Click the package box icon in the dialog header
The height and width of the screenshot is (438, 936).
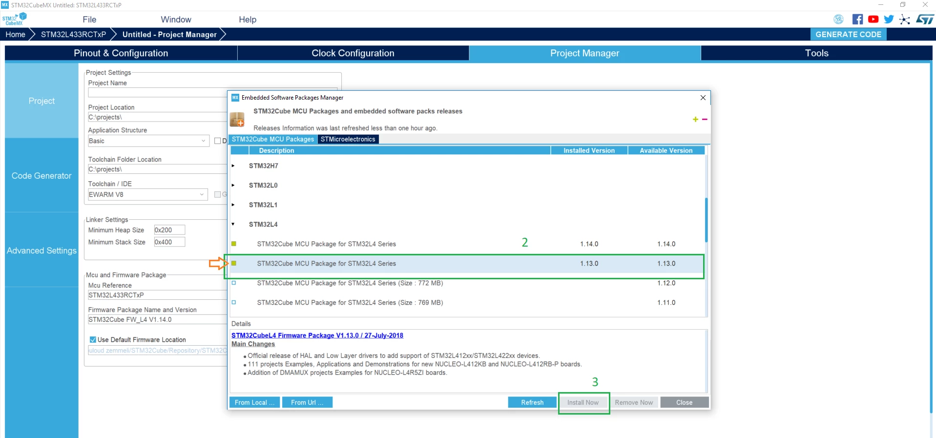[x=237, y=119]
